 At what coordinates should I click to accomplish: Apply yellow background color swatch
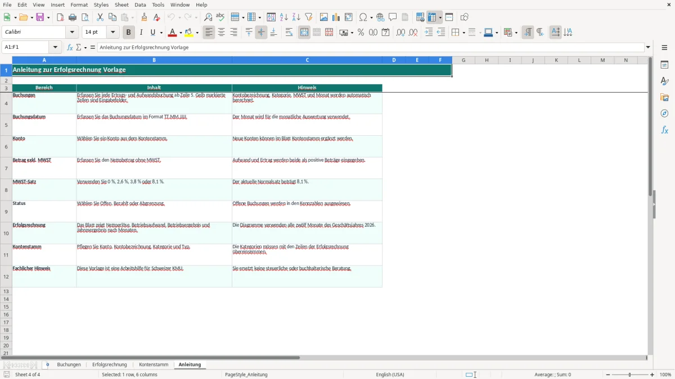click(x=189, y=33)
